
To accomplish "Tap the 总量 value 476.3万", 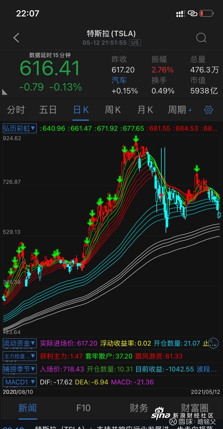I will 204,70.
